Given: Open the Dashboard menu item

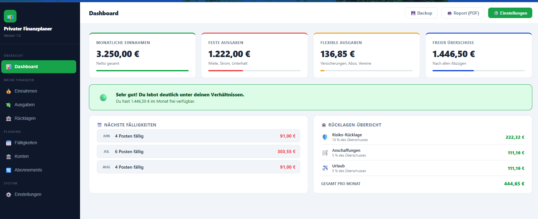Looking at the screenshot, I should (x=39, y=67).
